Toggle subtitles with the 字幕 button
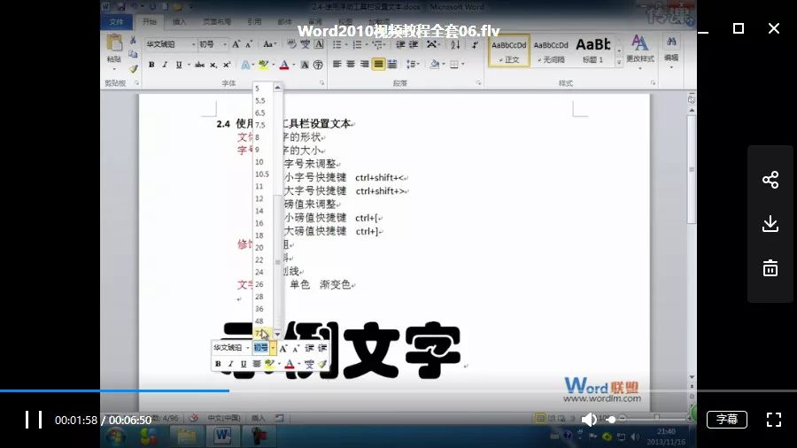Screen dimensions: 797x448 726,420
